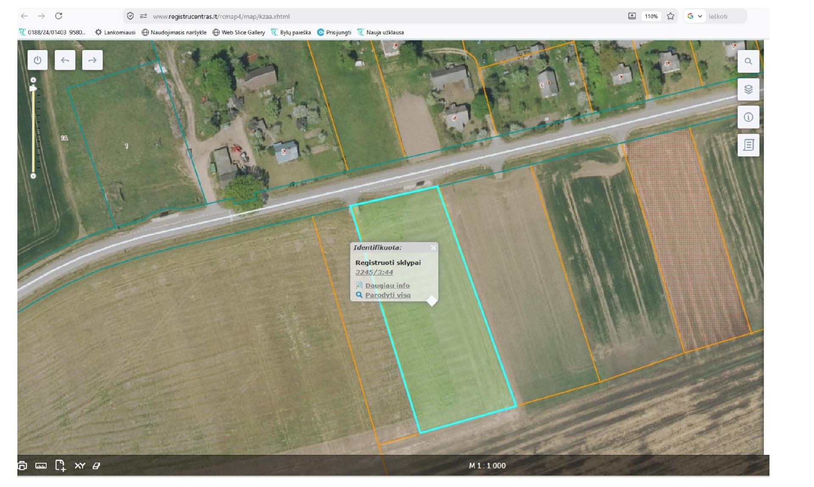Image resolution: width=814 pixels, height=487 pixels.
Task: Open parcel link 3245/3:44
Action: tap(374, 272)
